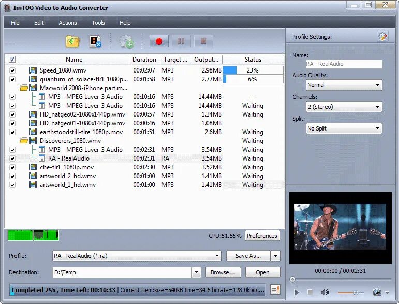Viewport: 399px width, 304px height.
Task: Open the Destination path dropdown arrow
Action: [x=196, y=272]
